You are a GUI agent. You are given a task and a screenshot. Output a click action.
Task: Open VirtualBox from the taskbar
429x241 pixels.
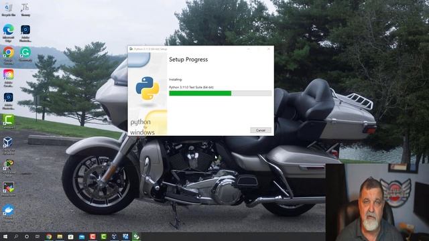pyautogui.click(x=115, y=236)
